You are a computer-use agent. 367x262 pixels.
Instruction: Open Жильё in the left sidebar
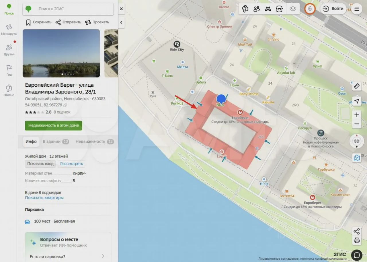coord(9,91)
